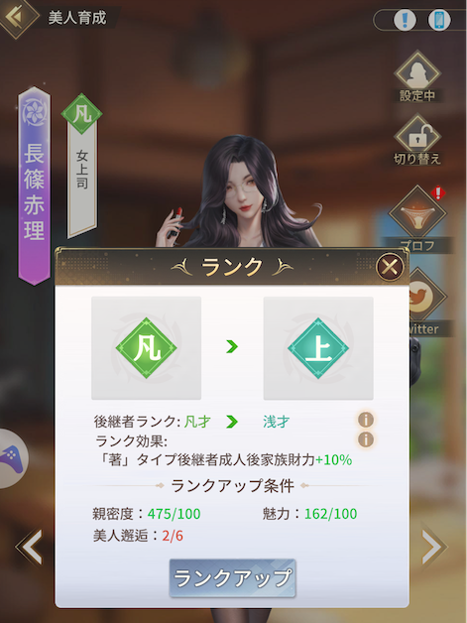
Task: Show info for 後継者ランク
Action: coord(365,420)
